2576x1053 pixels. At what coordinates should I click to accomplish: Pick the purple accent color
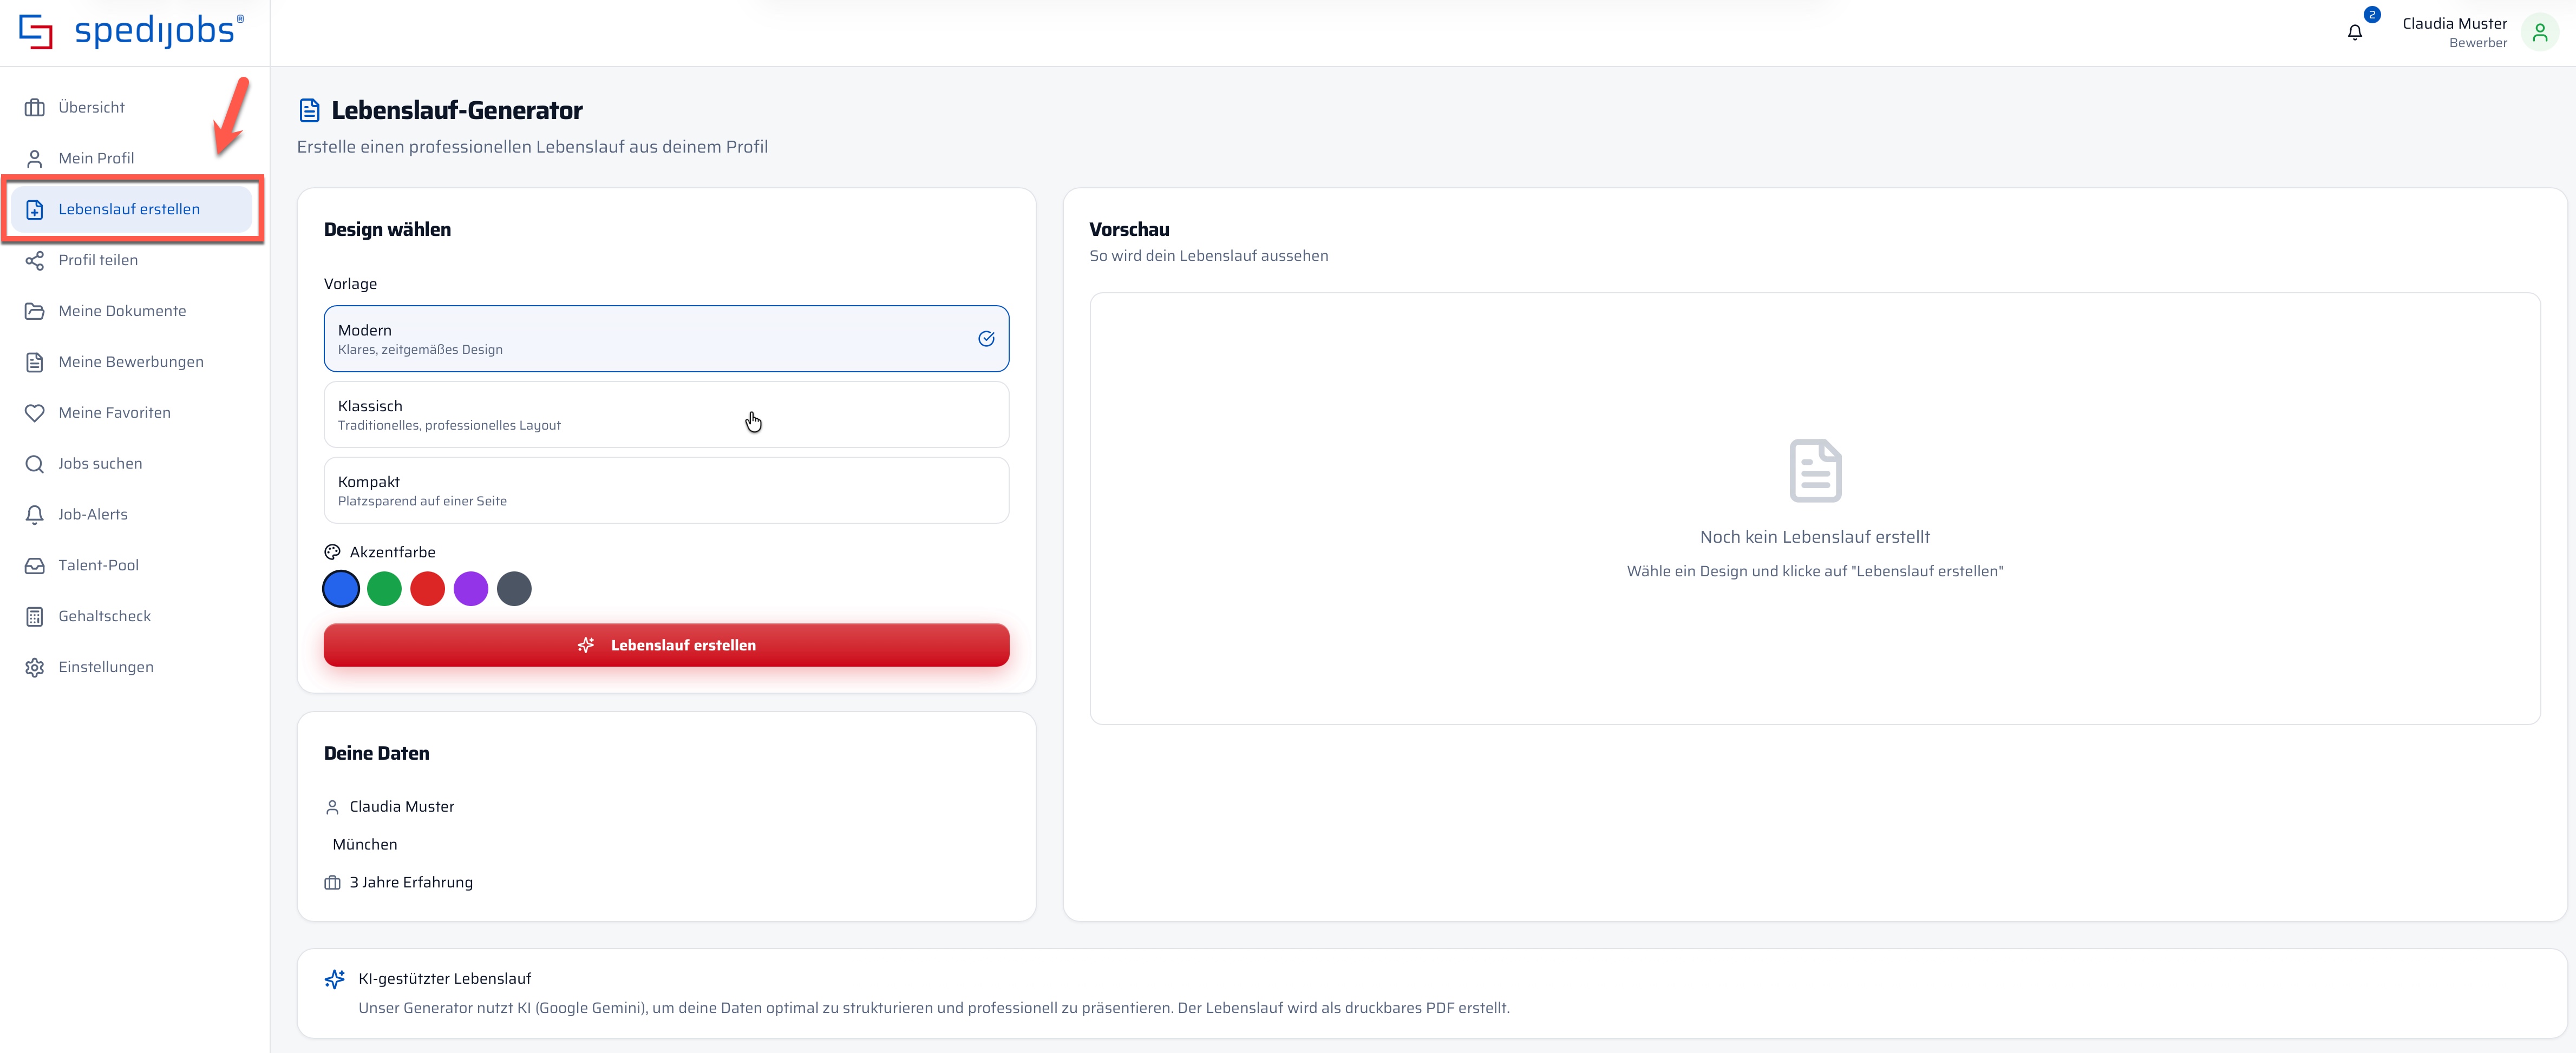(x=471, y=588)
